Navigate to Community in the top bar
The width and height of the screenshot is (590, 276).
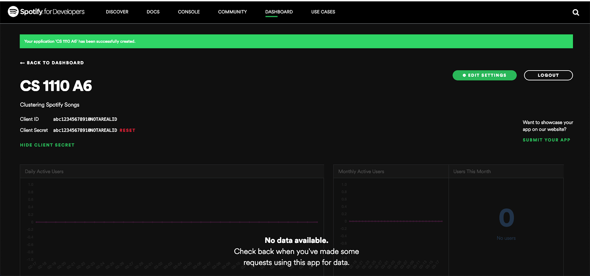pyautogui.click(x=232, y=12)
